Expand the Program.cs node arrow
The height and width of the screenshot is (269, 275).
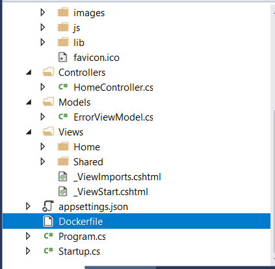tap(28, 236)
